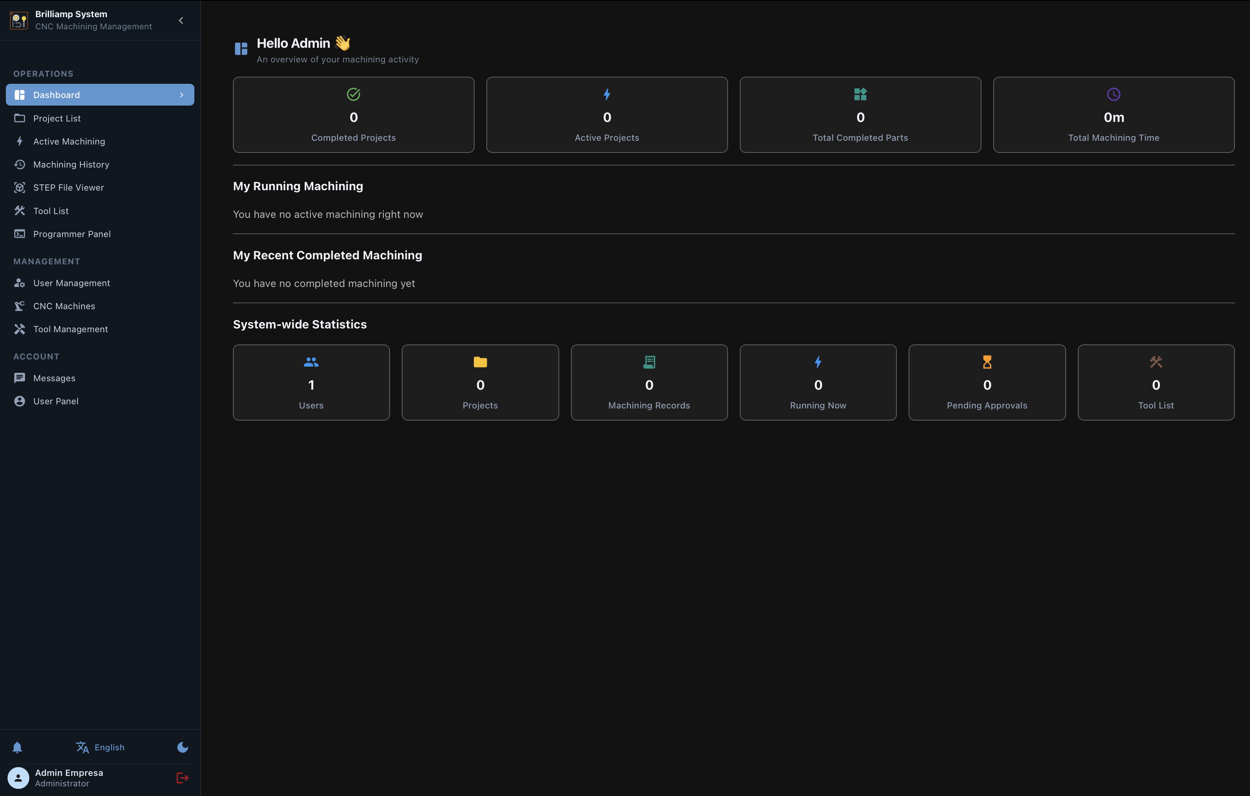Screen dimensions: 1250x796
Task: Click the STEP File Viewer icon
Action: tap(20, 187)
